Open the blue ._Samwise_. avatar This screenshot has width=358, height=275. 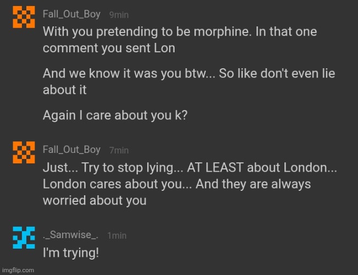21,238
